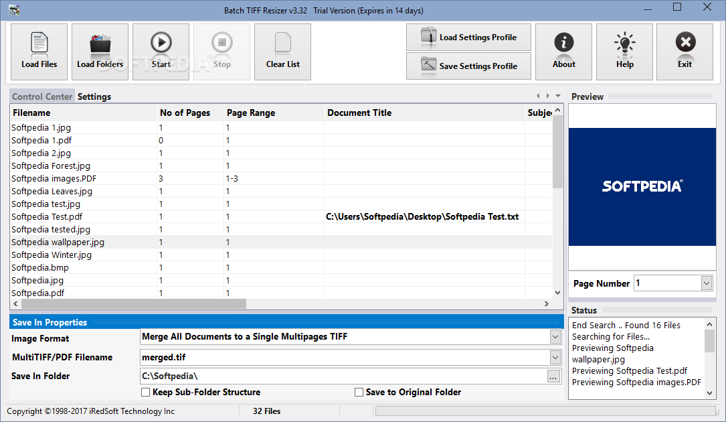Viewport: 726px width, 422px height.
Task: Click the progress bar in status bar
Action: (x=545, y=411)
